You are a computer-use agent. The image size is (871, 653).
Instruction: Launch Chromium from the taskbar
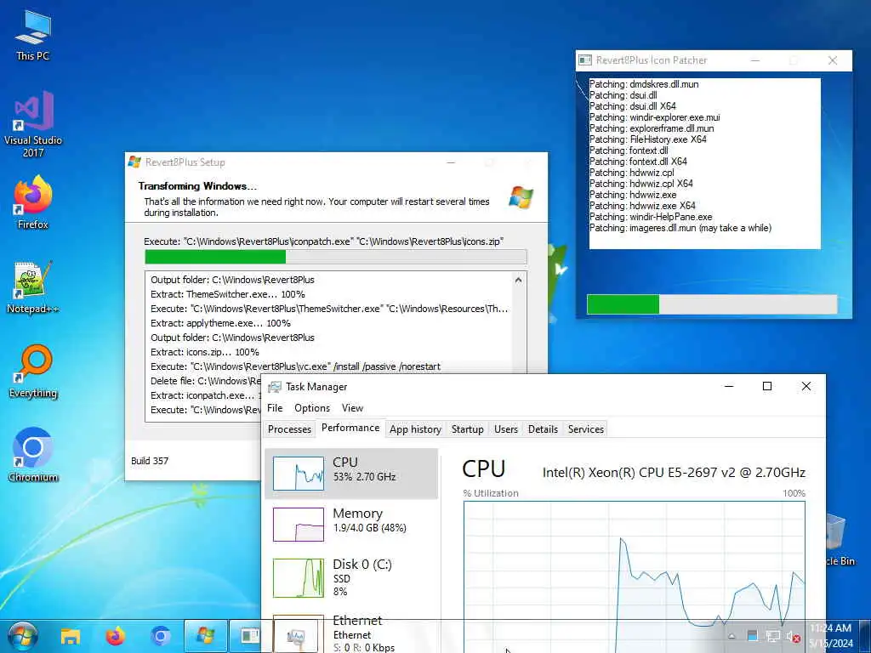tap(160, 636)
